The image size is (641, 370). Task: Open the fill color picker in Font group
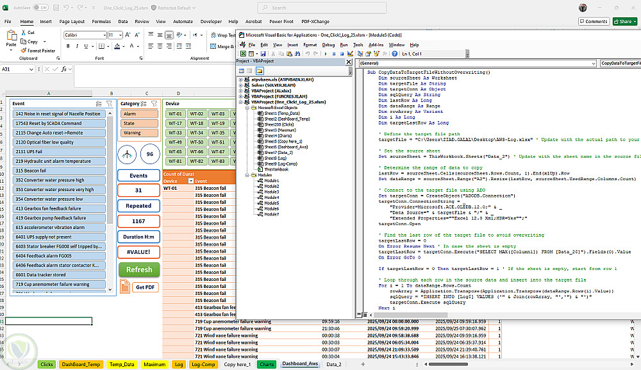pyautogui.click(x=122, y=47)
